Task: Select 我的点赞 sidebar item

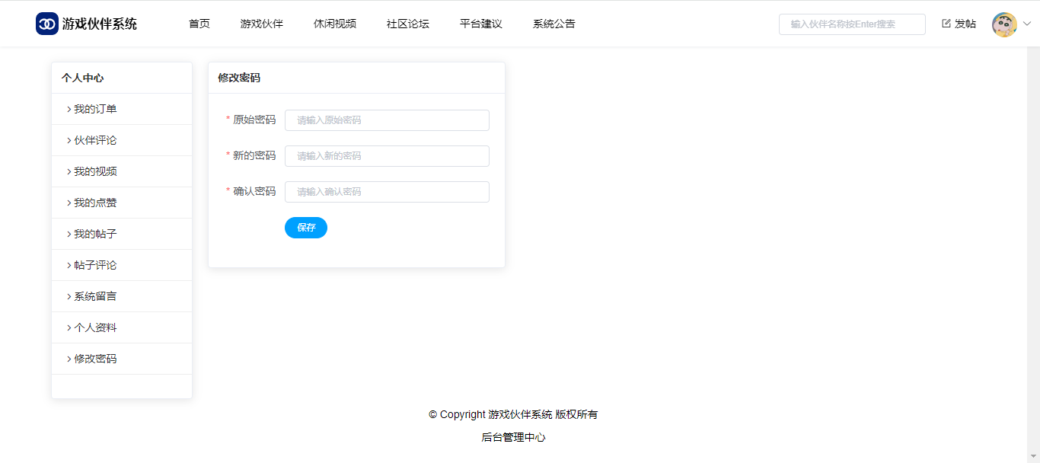Action: click(122, 203)
